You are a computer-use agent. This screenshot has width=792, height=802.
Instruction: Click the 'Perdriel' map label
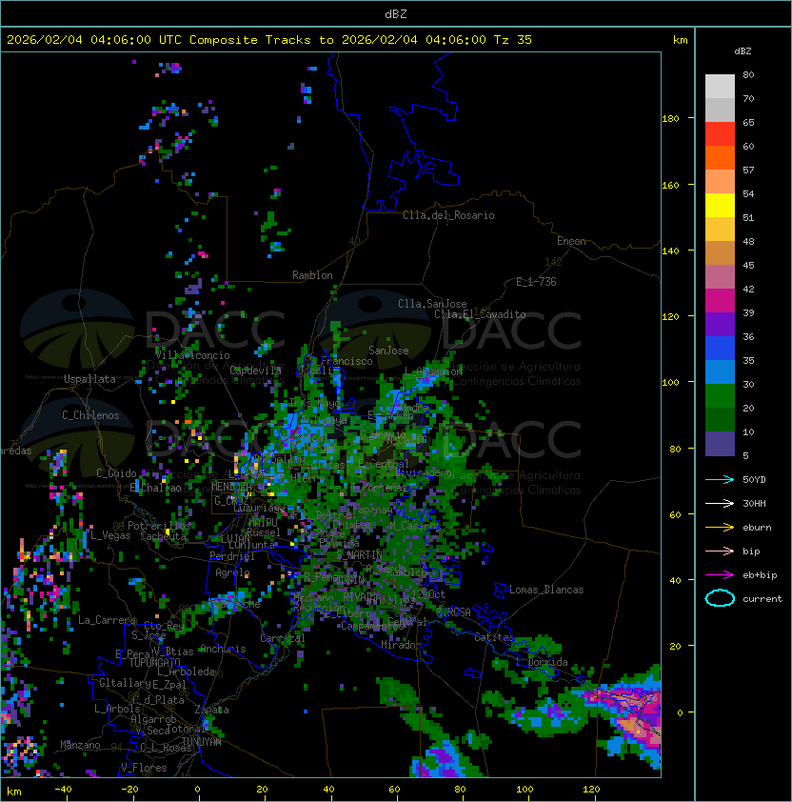tap(232, 556)
